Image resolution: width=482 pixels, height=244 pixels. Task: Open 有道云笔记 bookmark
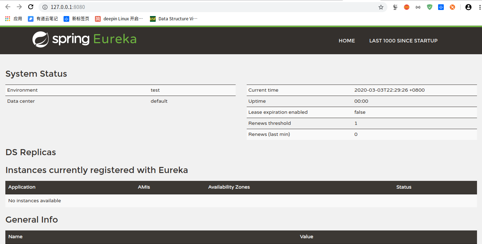pyautogui.click(x=43, y=19)
